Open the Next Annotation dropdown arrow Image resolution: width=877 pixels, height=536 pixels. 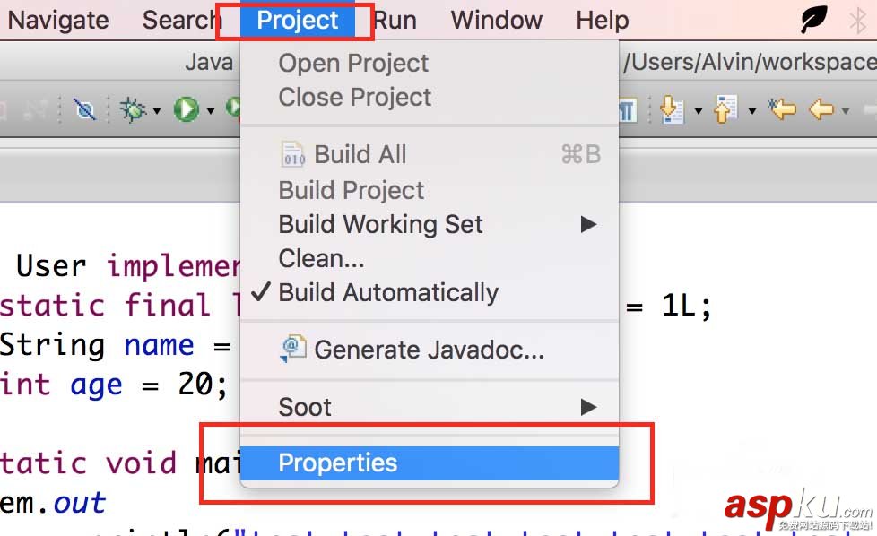coord(698,111)
